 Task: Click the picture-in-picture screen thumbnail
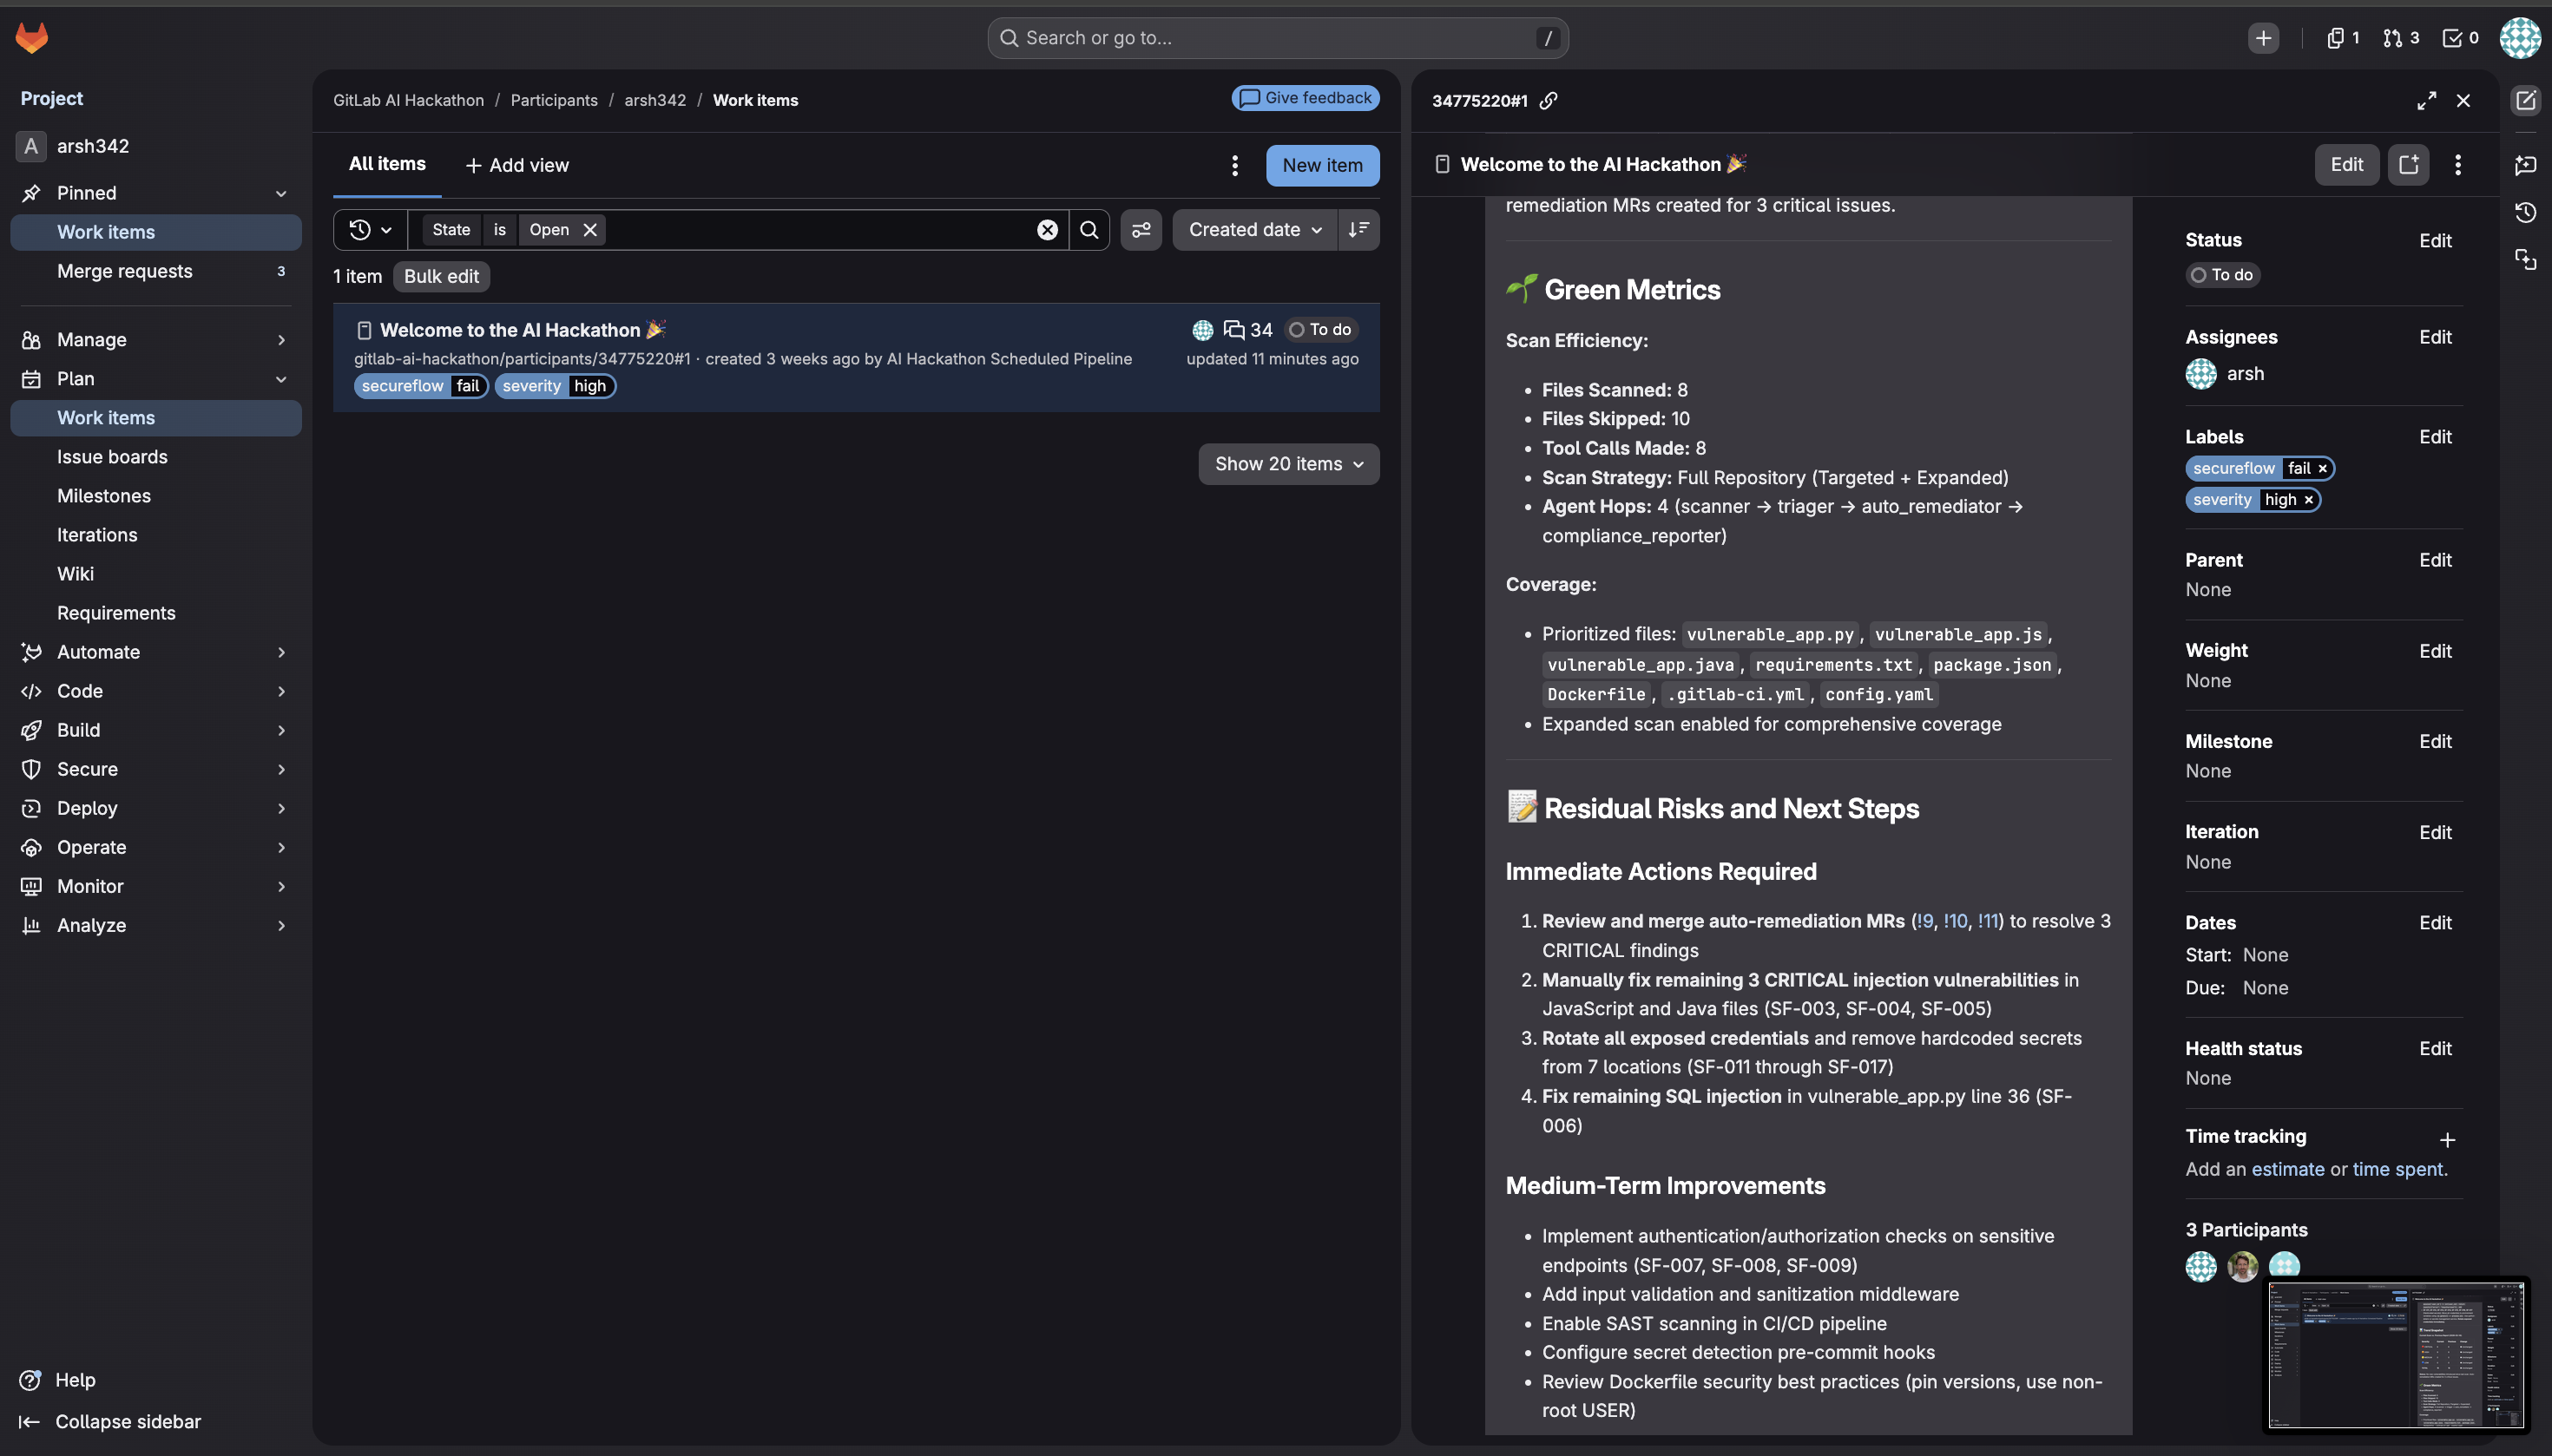(2395, 1355)
